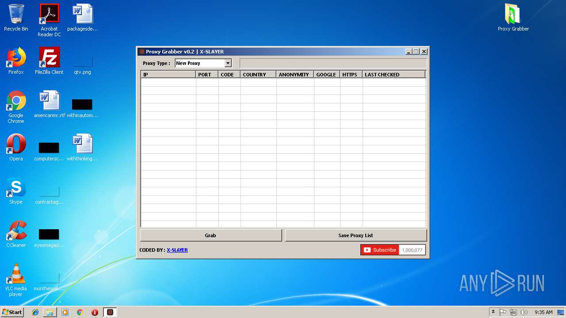Image resolution: width=566 pixels, height=318 pixels.
Task: Open the Proxy Grabber desktop folder
Action: coord(513,18)
